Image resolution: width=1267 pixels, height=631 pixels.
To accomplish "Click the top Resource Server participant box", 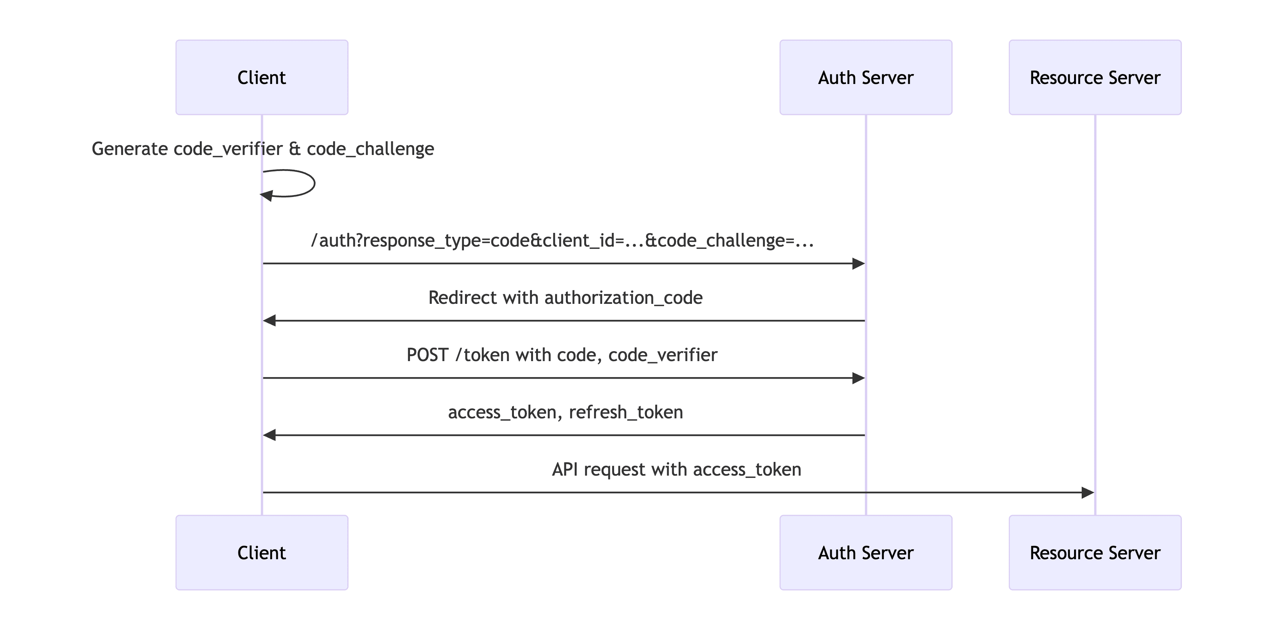I will [x=1095, y=77].
